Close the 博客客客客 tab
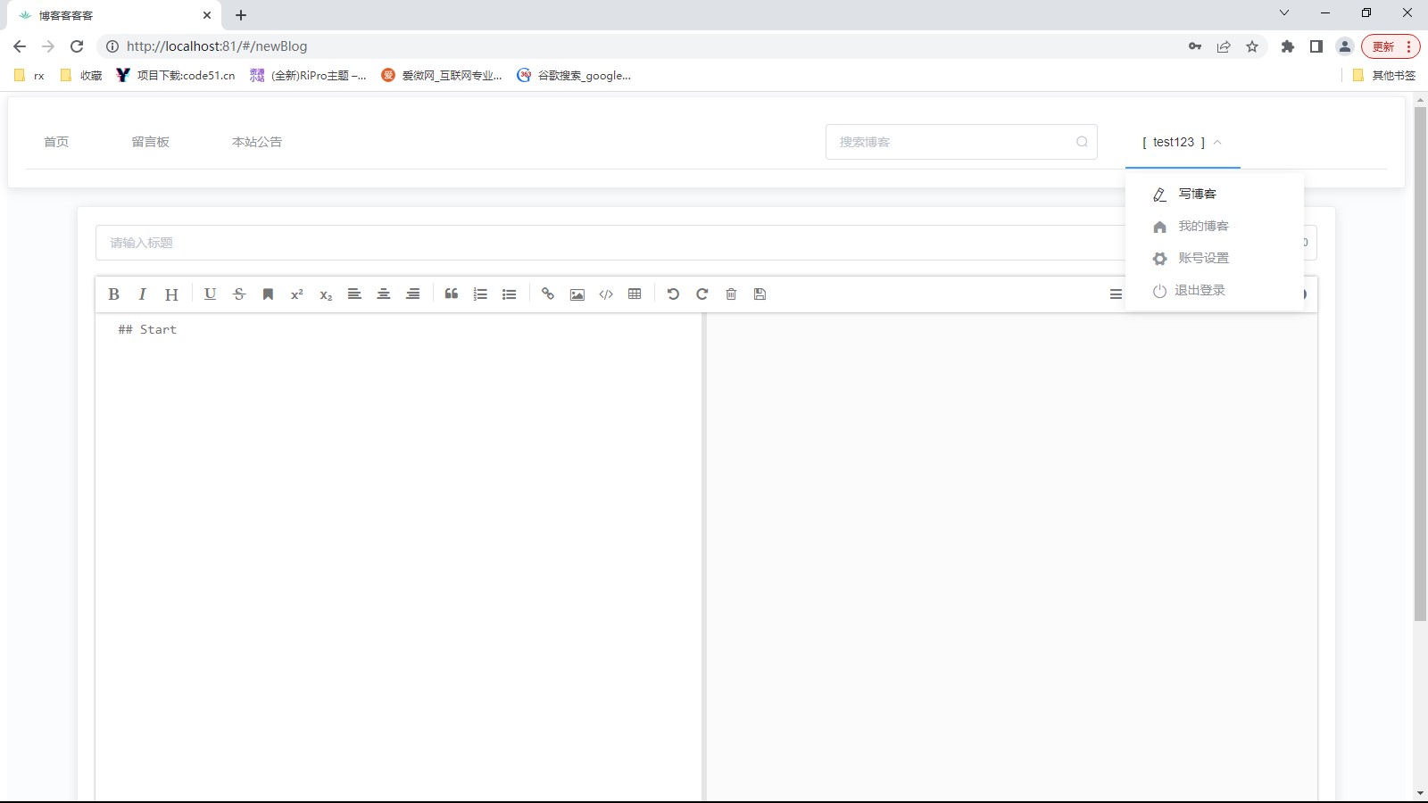Viewport: 1428px width, 803px height. (207, 15)
